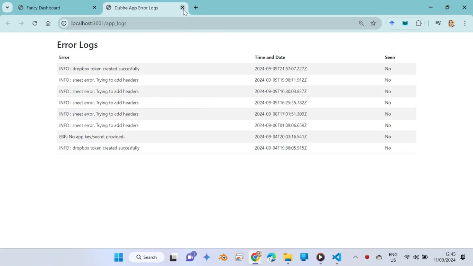Viewport: 473px width, 266px height.
Task: Close the Fancy Dashboard tab
Action: point(95,8)
